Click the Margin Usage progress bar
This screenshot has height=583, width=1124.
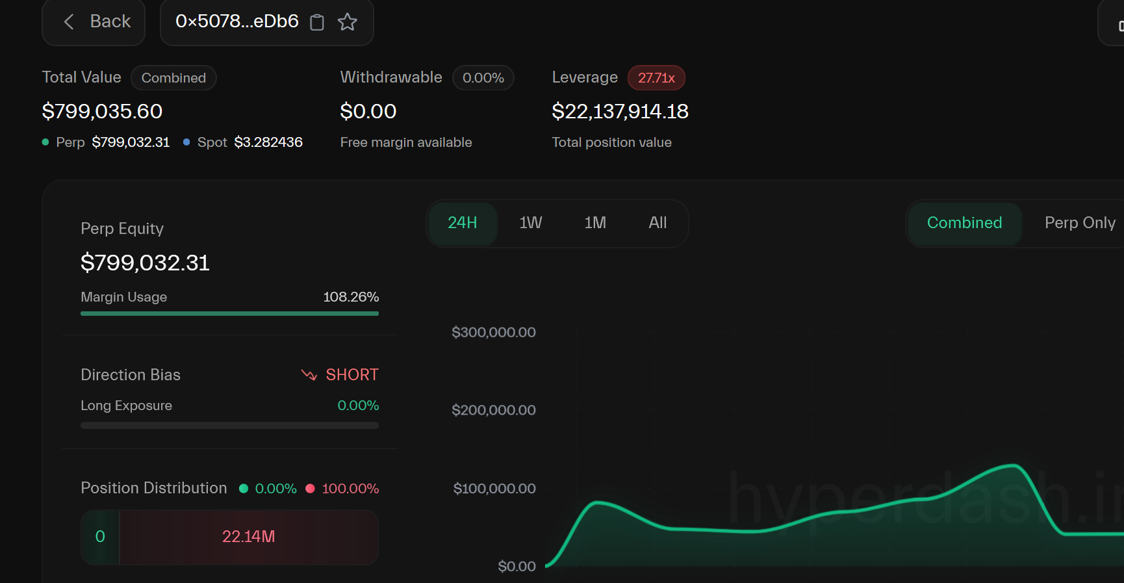(229, 313)
